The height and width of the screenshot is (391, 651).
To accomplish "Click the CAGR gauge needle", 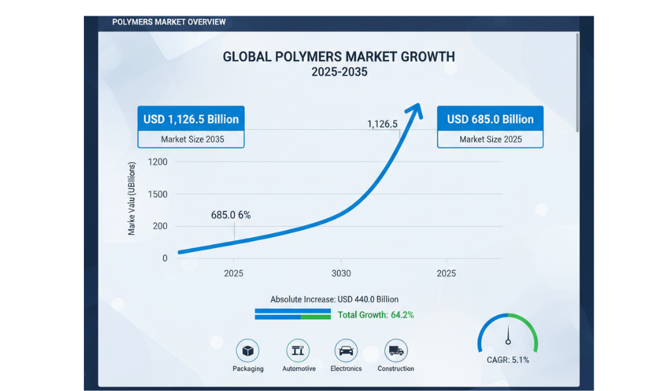I will pyautogui.click(x=508, y=336).
